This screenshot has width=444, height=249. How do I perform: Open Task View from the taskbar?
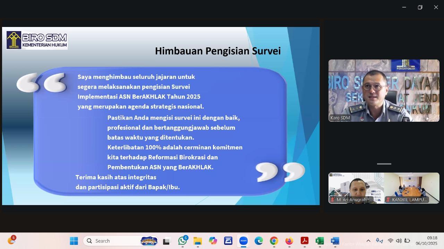tap(166, 241)
